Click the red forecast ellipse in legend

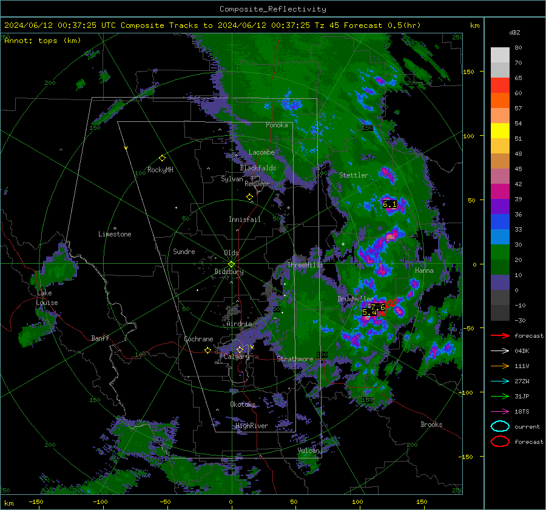pyautogui.click(x=500, y=441)
